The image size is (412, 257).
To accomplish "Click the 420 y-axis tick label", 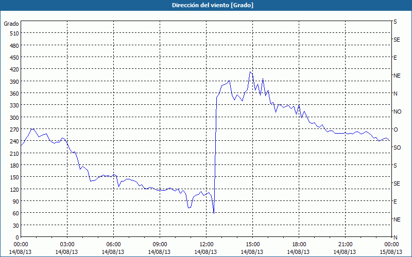I will pos(14,70).
